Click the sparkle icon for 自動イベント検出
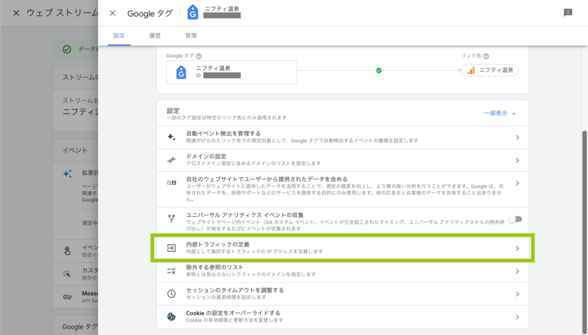This screenshot has height=335, width=588. [171, 137]
